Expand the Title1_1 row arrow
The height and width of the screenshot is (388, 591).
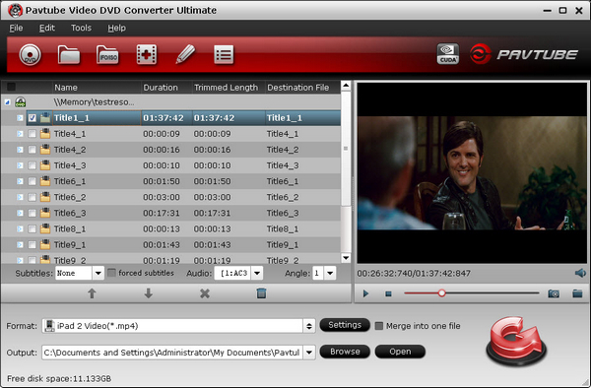coord(20,118)
